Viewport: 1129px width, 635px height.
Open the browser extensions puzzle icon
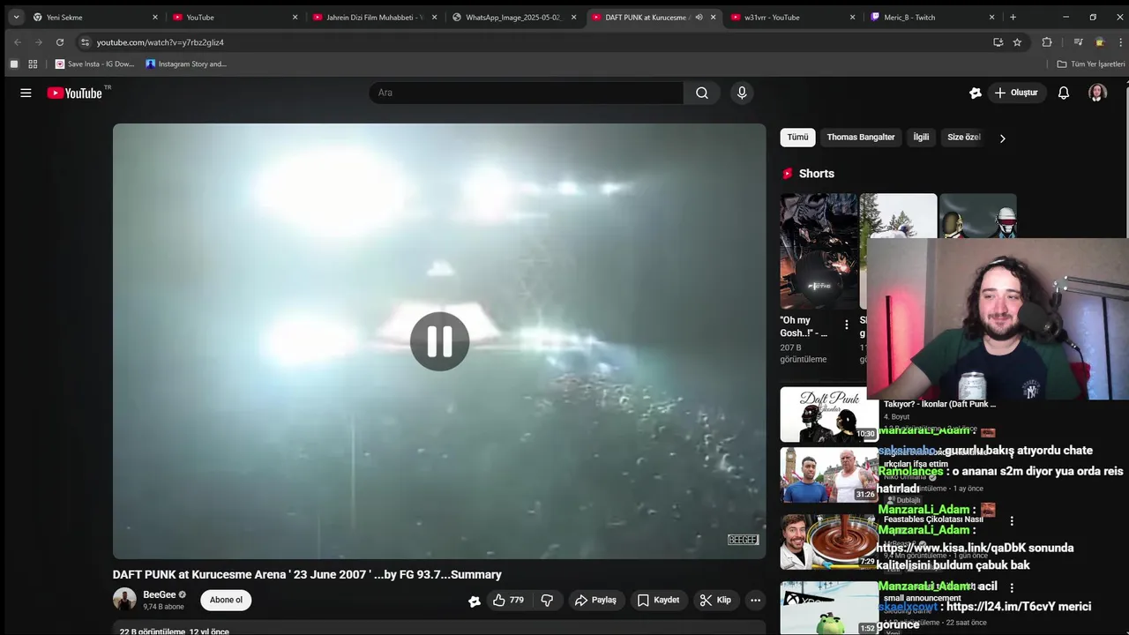(1047, 42)
